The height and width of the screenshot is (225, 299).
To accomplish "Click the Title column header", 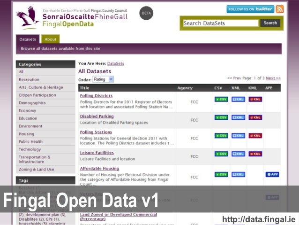I will (84, 88).
